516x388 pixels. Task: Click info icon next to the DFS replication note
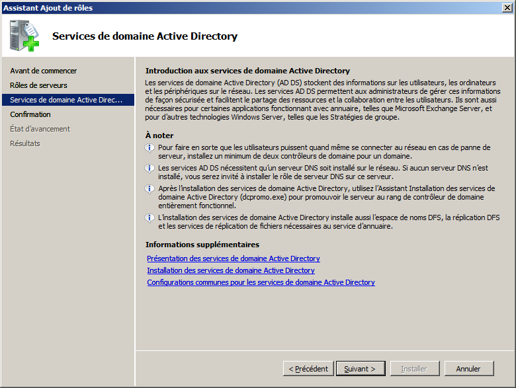pos(150,217)
